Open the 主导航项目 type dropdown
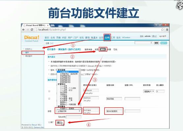Image resolution: width=183 pixels, height=131 pixels. coord(69,111)
